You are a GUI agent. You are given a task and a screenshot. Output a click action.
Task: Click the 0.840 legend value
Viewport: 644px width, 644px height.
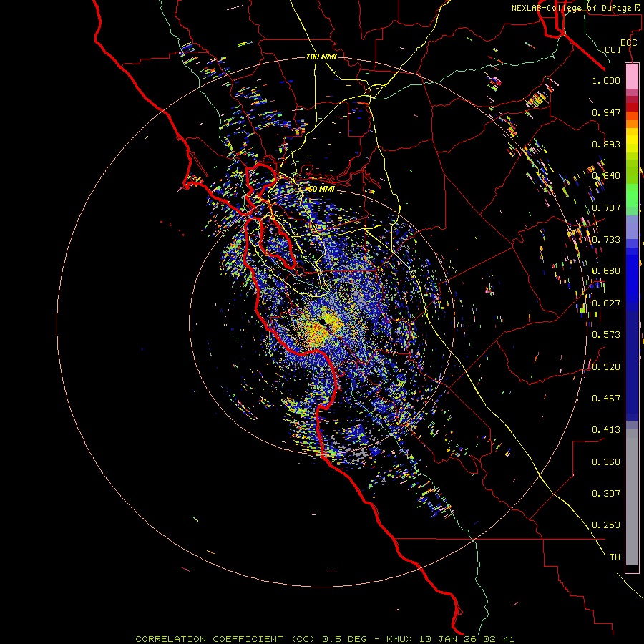click(606, 176)
